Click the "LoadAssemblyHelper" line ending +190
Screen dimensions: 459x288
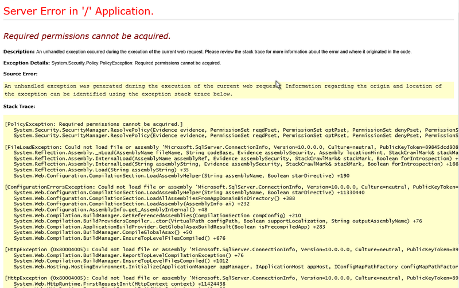pos(181,176)
